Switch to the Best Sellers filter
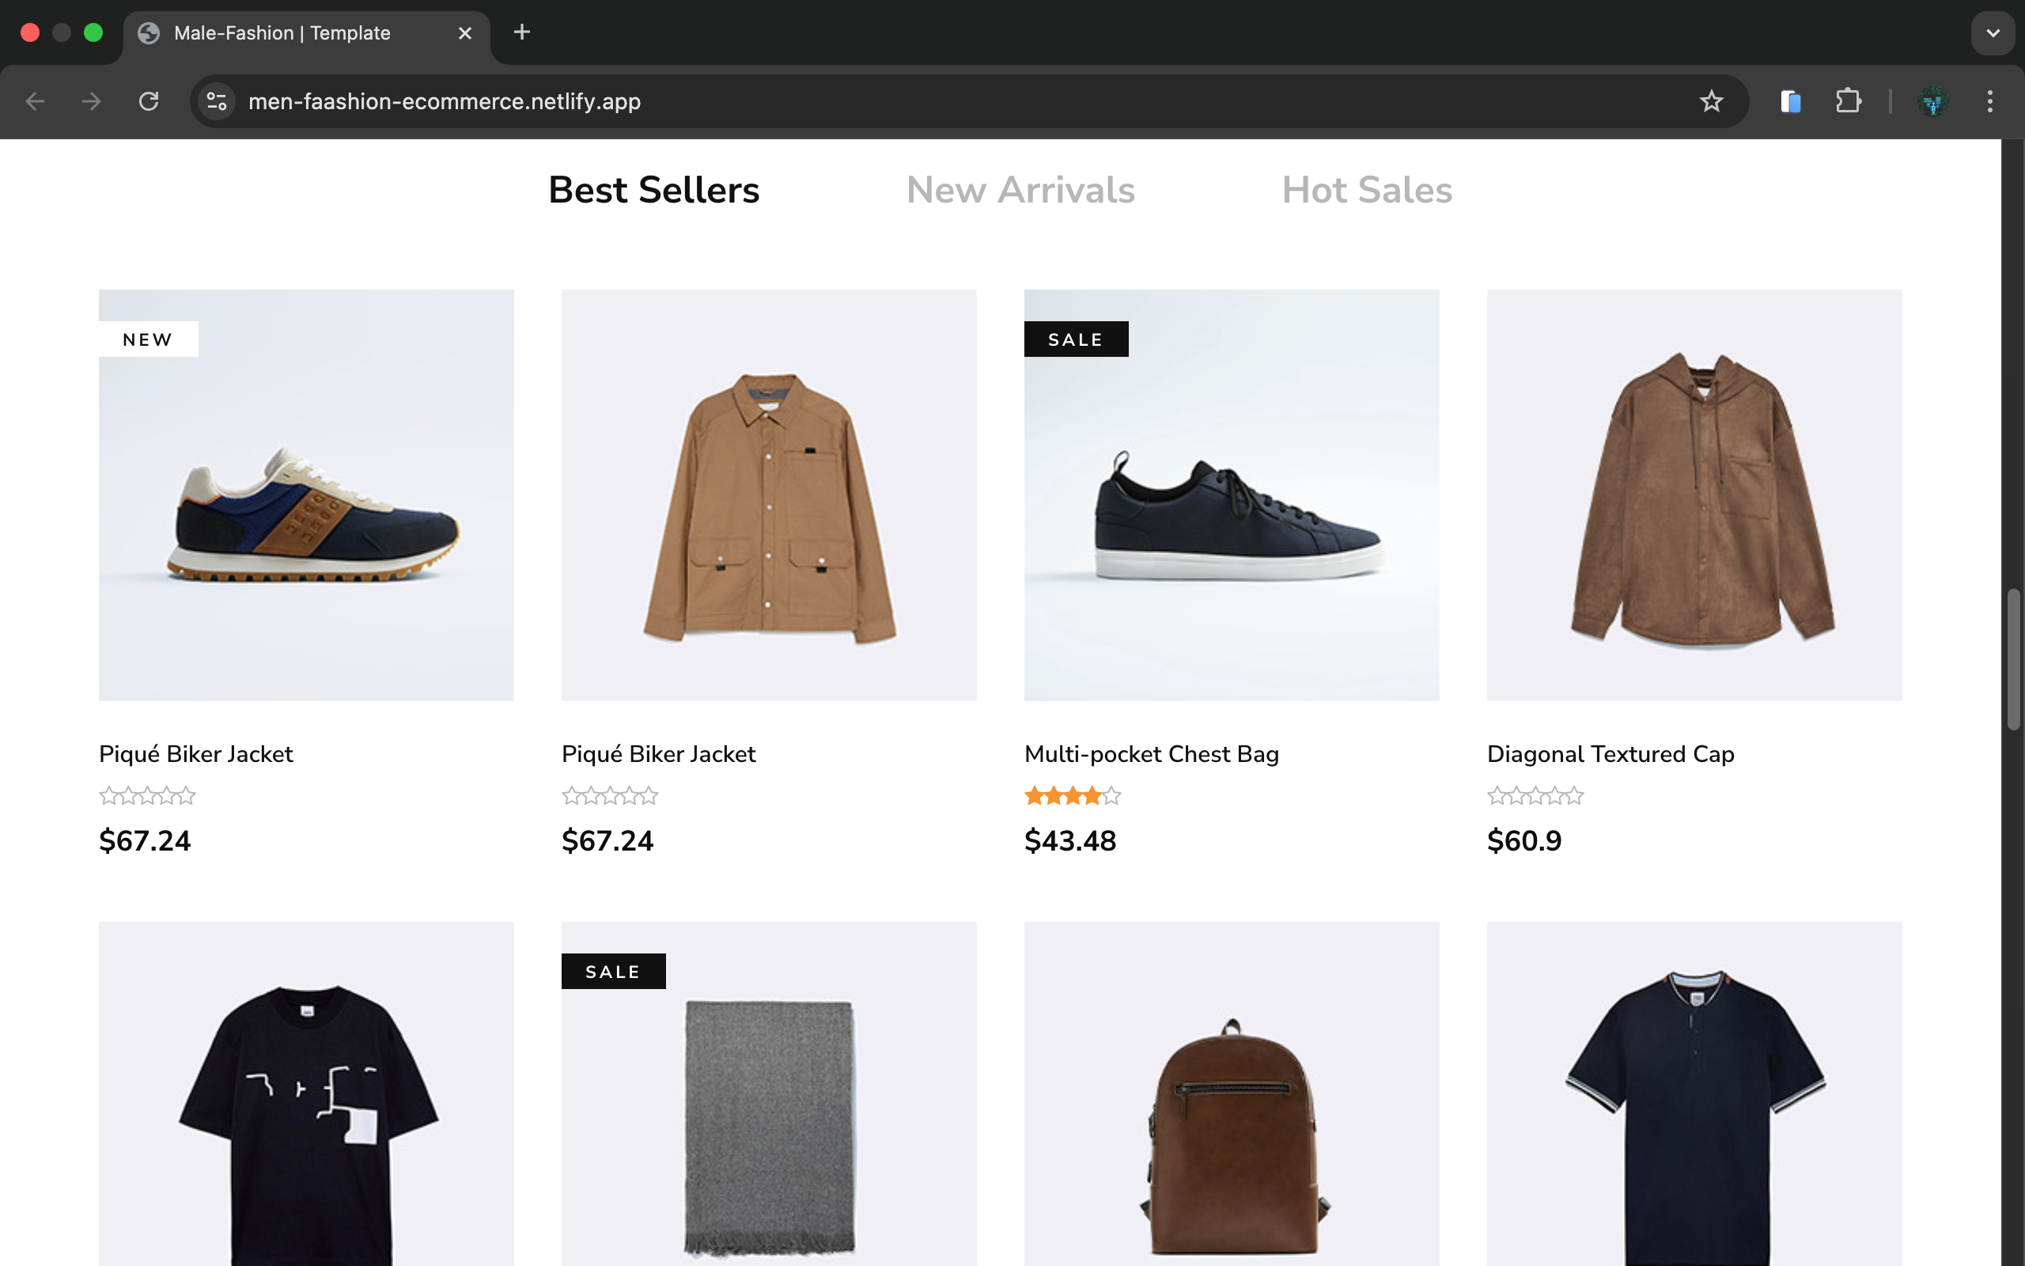 pos(653,190)
